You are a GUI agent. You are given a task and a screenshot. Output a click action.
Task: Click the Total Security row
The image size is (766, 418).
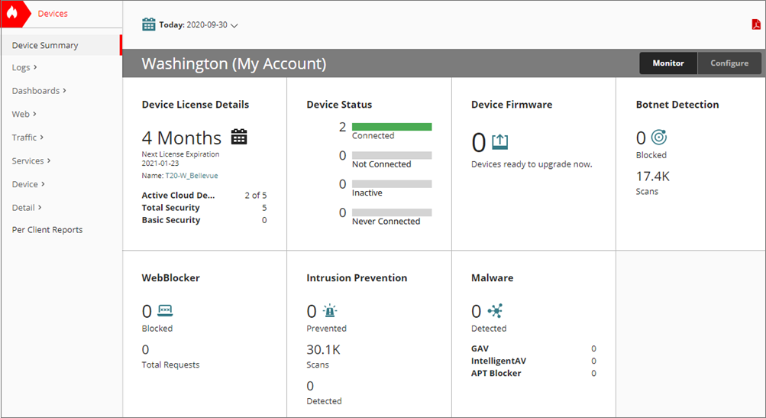(x=204, y=208)
